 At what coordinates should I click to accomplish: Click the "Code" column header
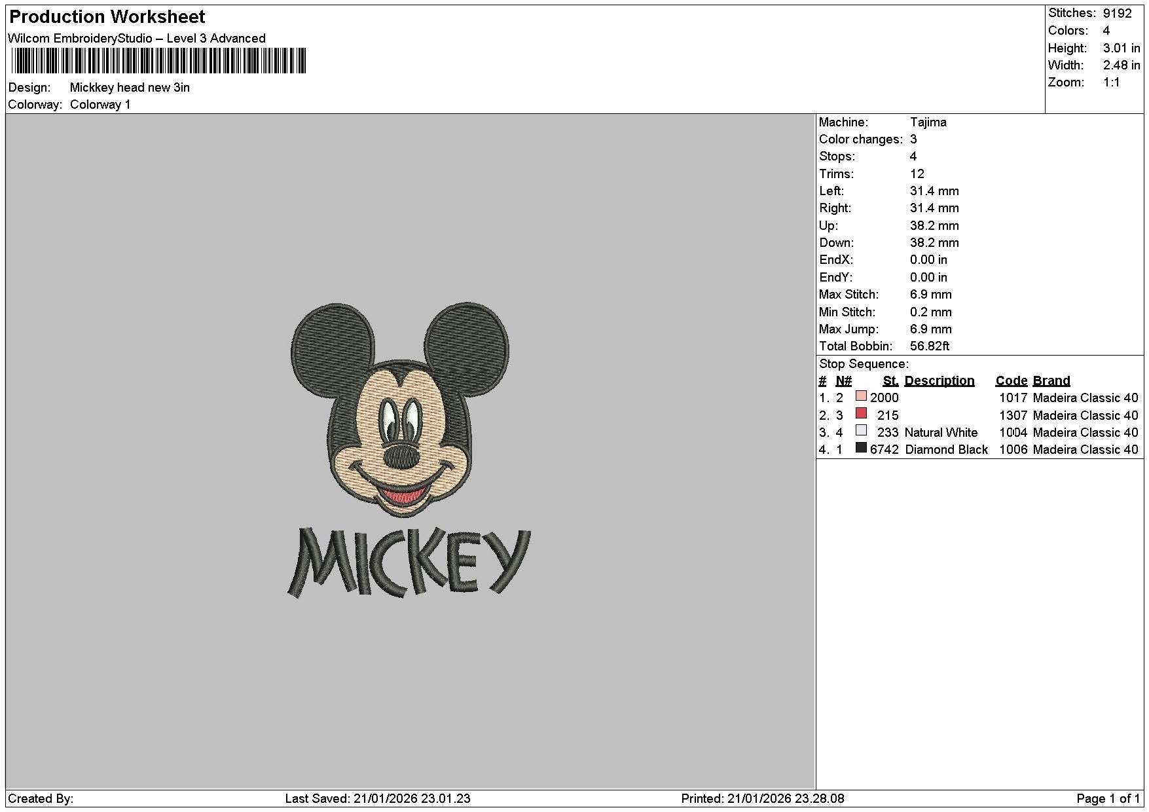1012,380
